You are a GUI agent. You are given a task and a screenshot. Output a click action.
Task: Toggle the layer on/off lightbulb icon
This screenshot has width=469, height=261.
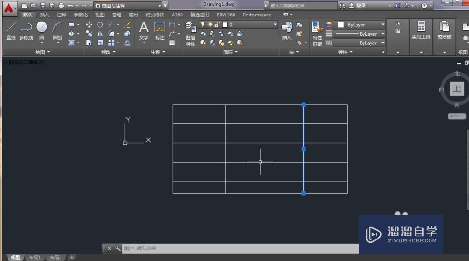coord(203,24)
